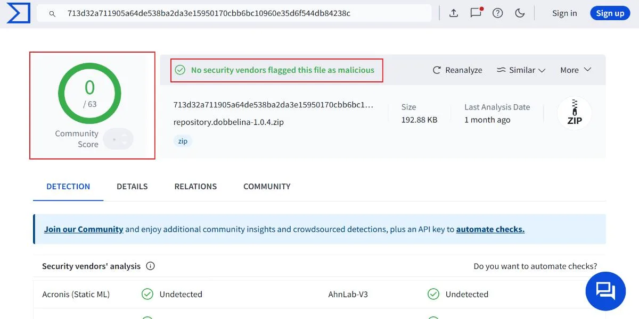639x319 pixels.
Task: Click the ZIP file type icon
Action: pyautogui.click(x=574, y=113)
